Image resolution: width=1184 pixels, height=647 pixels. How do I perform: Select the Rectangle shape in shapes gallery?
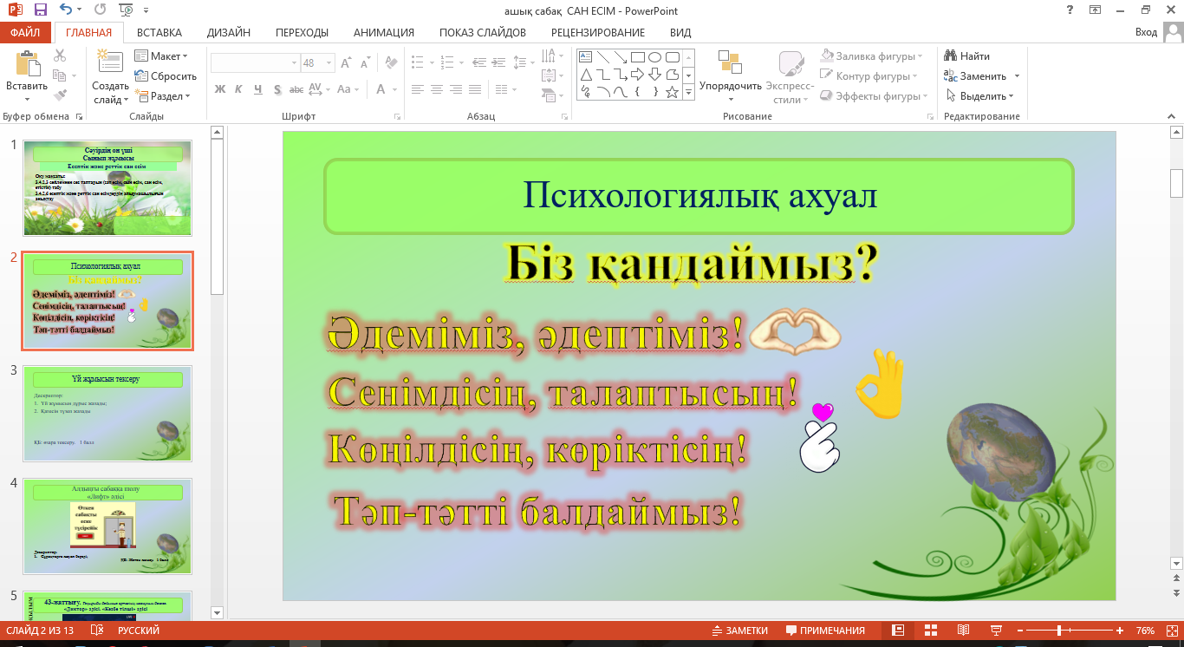(x=637, y=57)
